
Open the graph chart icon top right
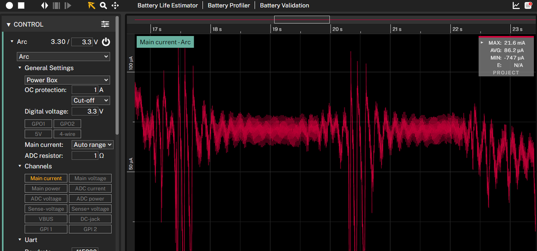coord(516,5)
